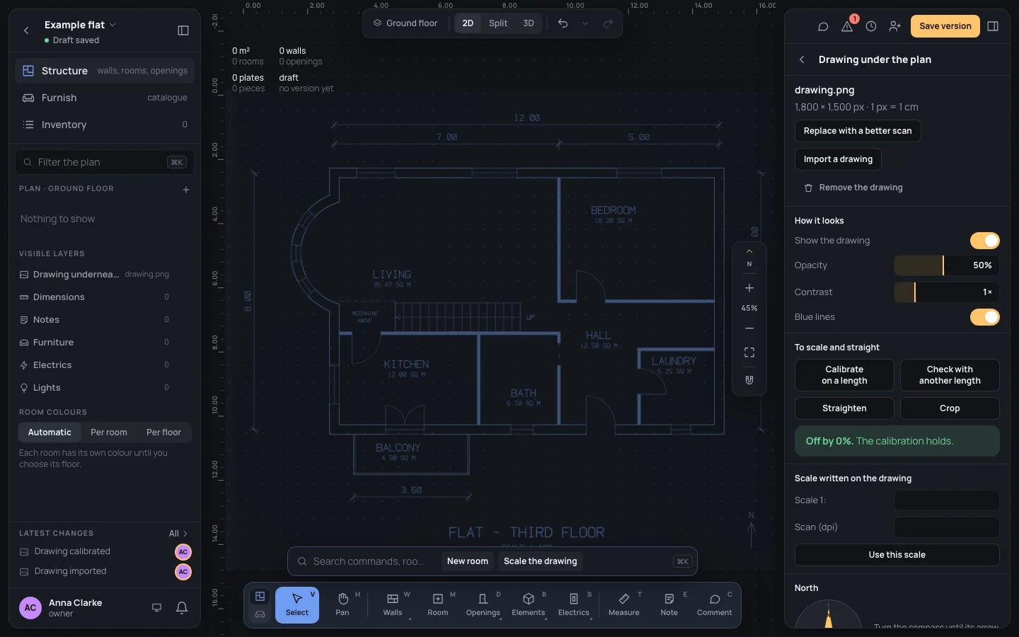Screen dimensions: 1019x637
Task: Open the undo history dropdown arrow
Action: 585,23
